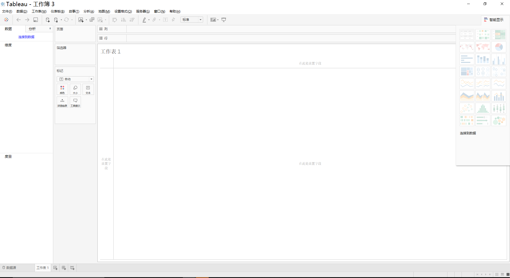Click the group members paperclip icon

coord(154,20)
